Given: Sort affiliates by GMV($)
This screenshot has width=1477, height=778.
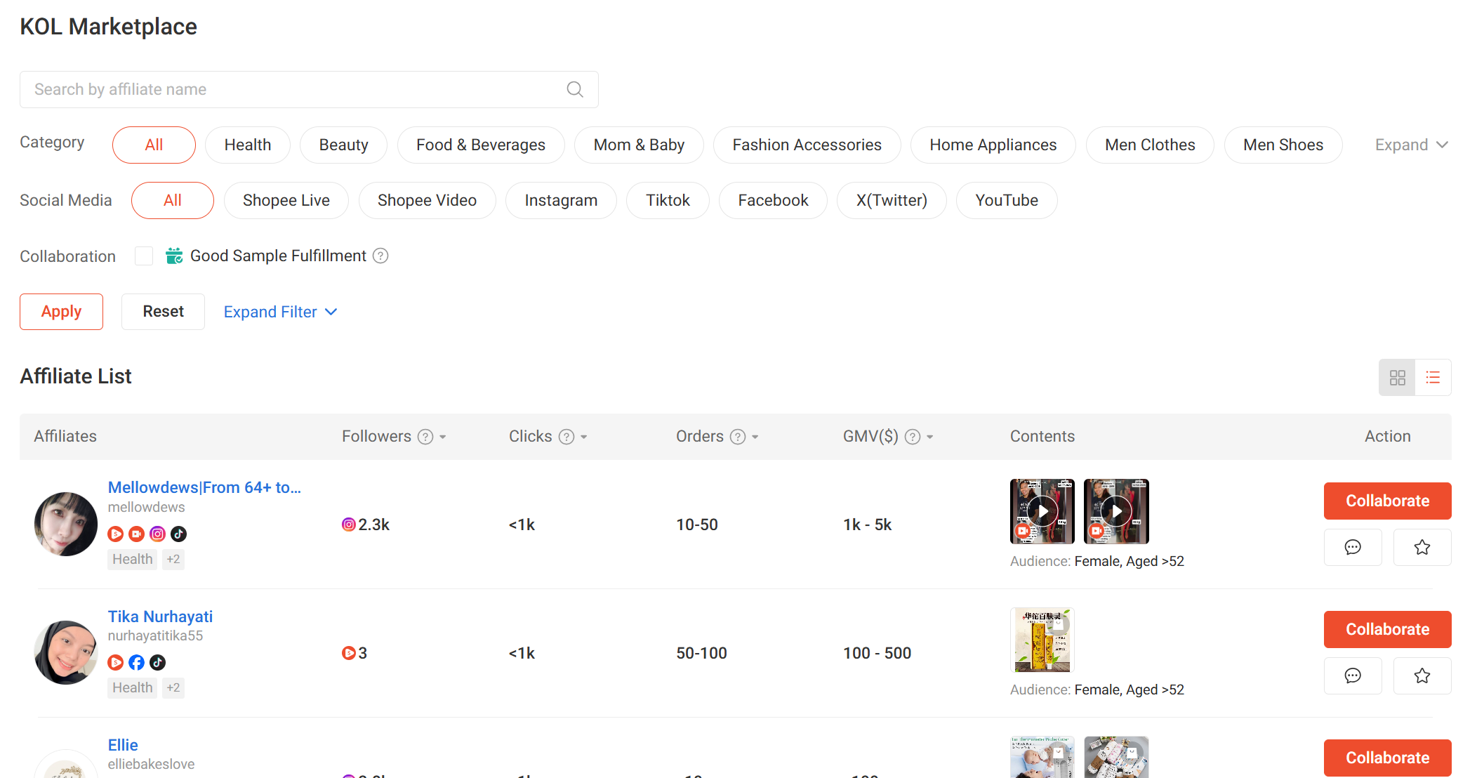Looking at the screenshot, I should (x=930, y=437).
